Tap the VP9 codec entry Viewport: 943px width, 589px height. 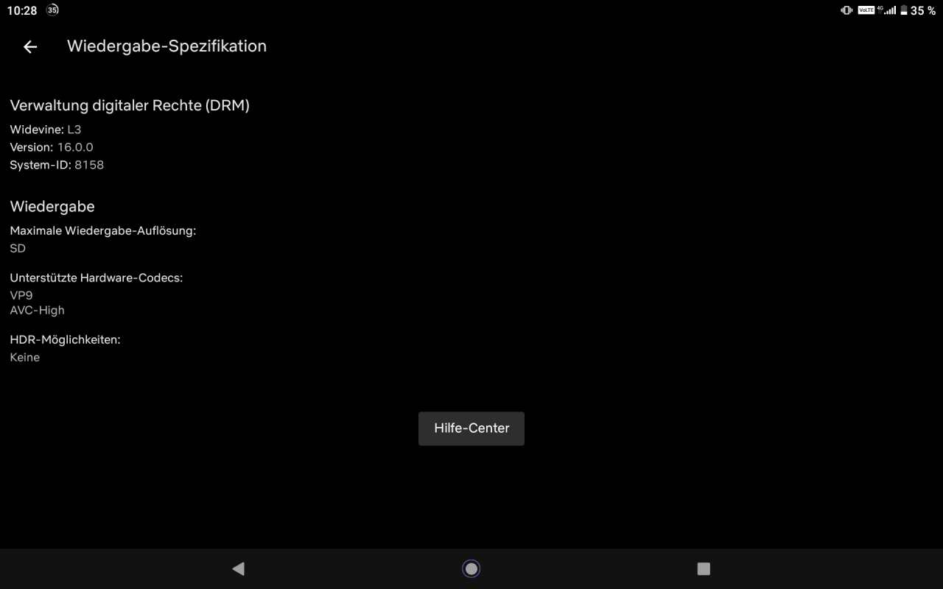click(x=21, y=295)
